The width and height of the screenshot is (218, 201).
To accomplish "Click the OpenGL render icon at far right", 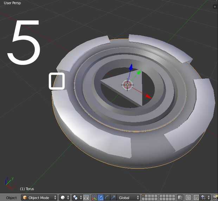I will (x=215, y=198).
